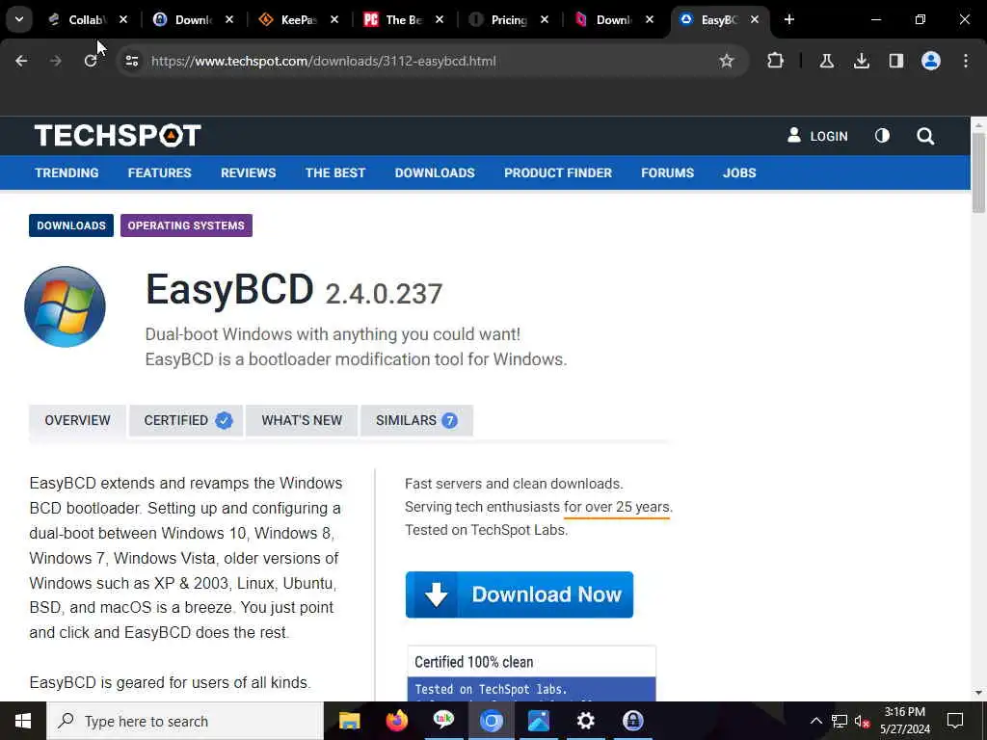Image resolution: width=987 pixels, height=740 pixels.
Task: Select the OVERVIEW tab
Action: (x=77, y=420)
